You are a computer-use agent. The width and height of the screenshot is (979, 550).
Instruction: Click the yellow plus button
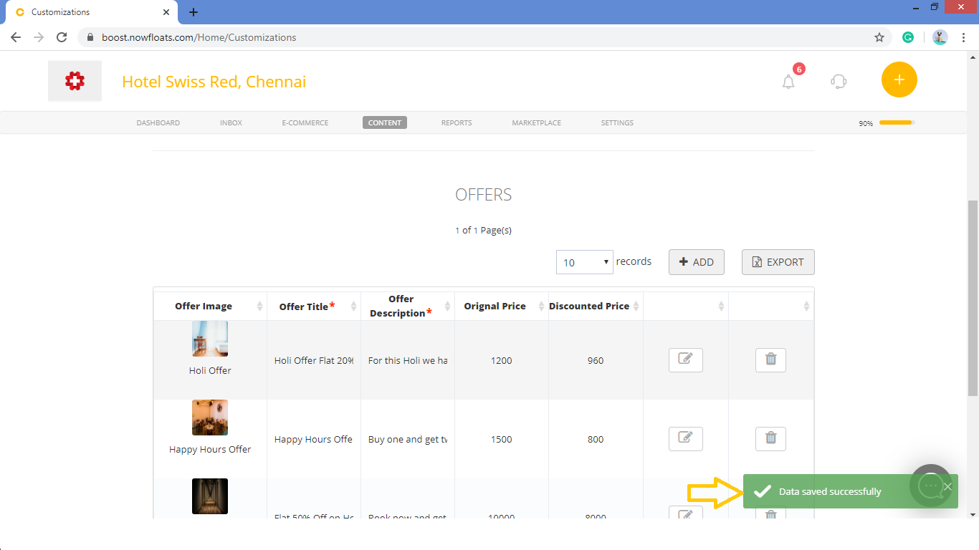point(899,79)
